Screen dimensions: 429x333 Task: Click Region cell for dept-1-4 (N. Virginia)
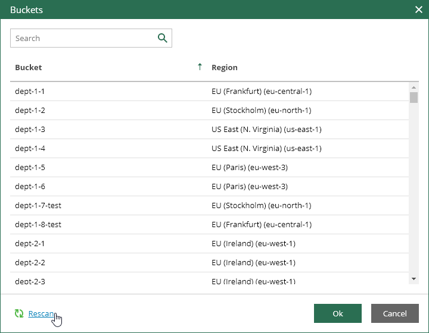click(266, 149)
